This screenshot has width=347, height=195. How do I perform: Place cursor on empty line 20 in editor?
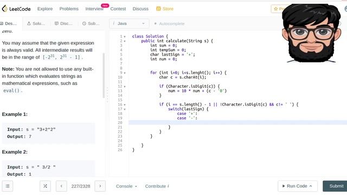238,123
